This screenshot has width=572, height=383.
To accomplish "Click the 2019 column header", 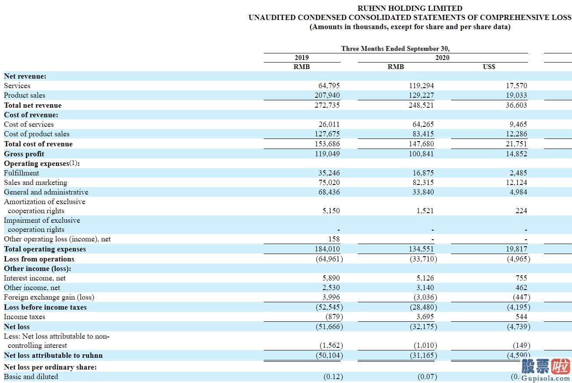I will pos(302,58).
